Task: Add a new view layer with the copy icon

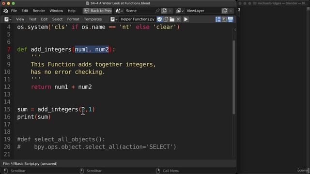Action: tap(225, 11)
